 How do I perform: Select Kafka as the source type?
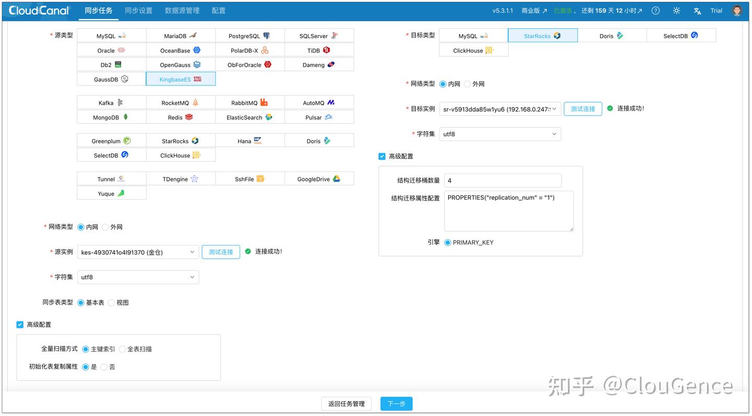pyautogui.click(x=111, y=102)
